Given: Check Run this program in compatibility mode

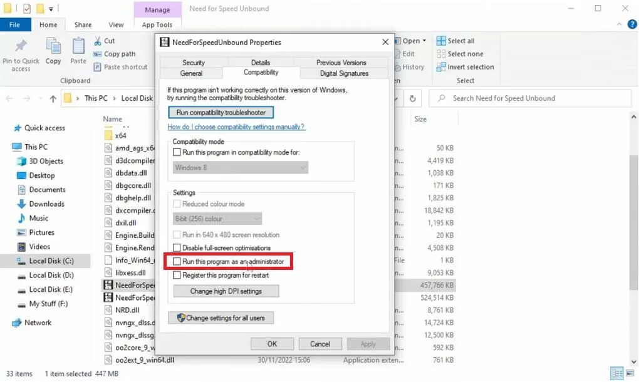Looking at the screenshot, I should pos(177,153).
